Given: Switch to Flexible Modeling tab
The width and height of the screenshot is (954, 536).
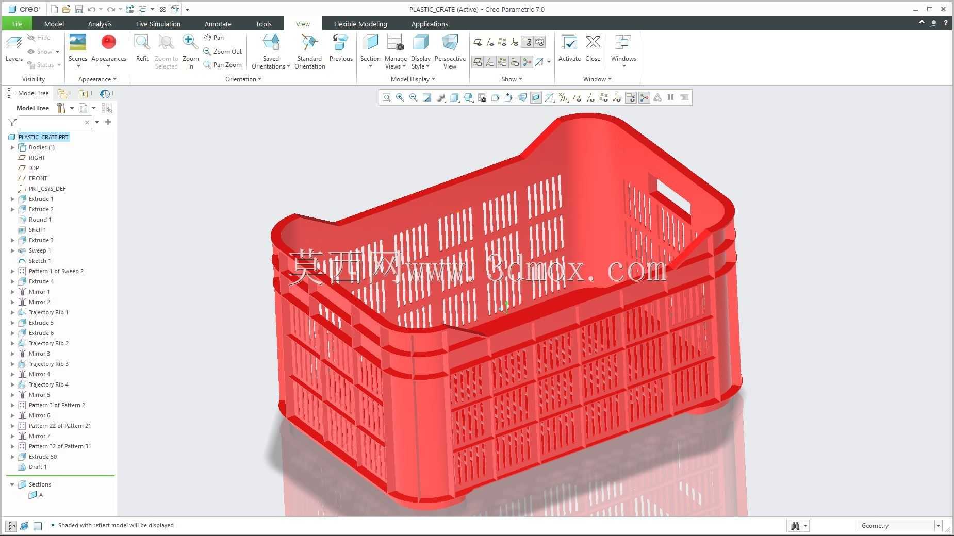Looking at the screenshot, I should [x=360, y=24].
